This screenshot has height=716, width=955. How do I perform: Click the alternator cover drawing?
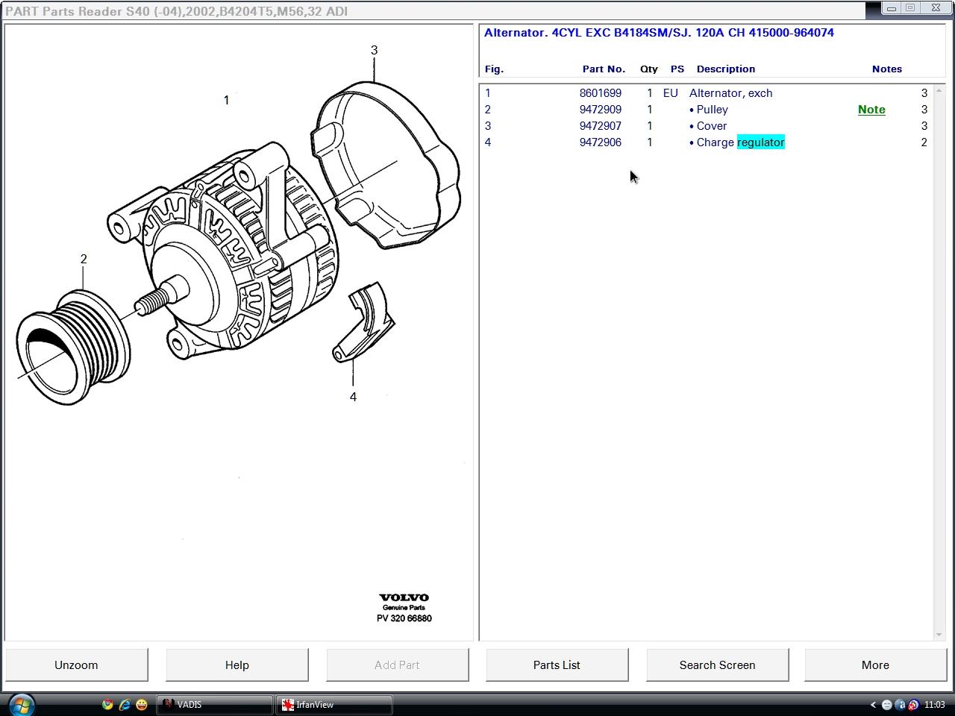pos(386,166)
